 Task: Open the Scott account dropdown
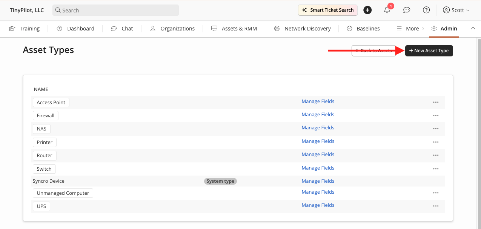456,10
